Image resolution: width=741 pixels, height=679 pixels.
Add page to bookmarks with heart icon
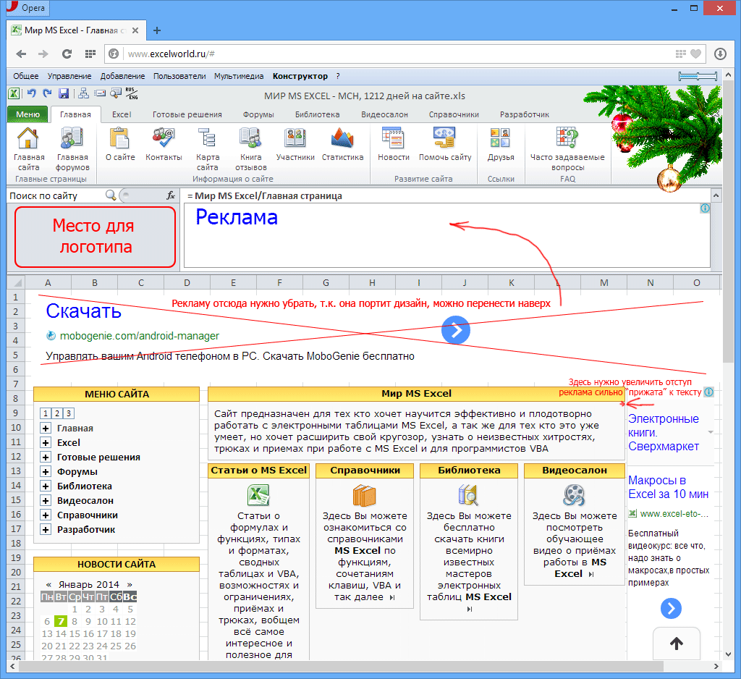tap(695, 54)
